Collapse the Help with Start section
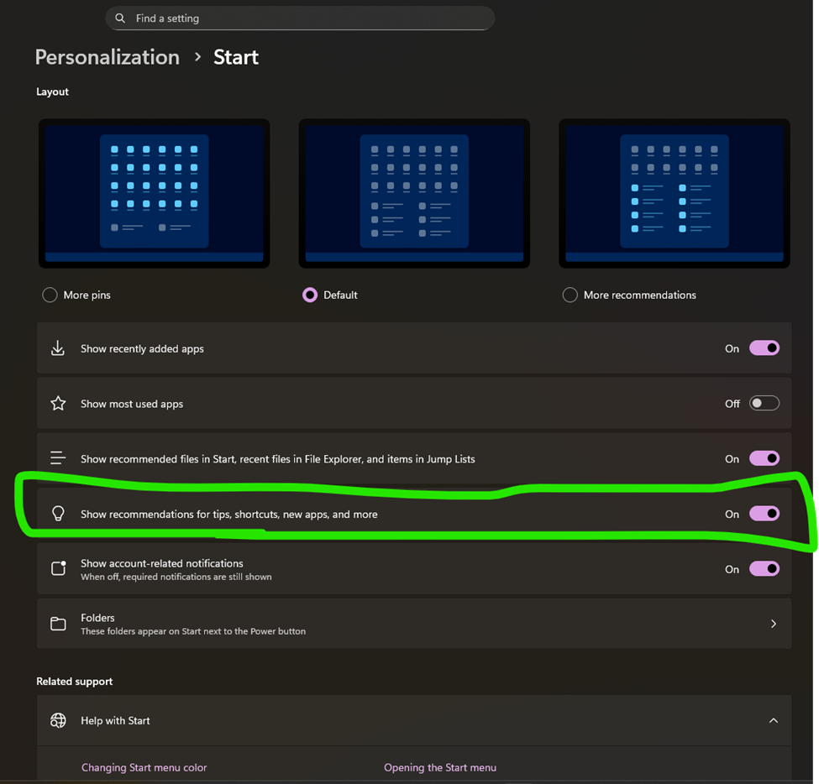This screenshot has width=819, height=784. pyautogui.click(x=774, y=720)
